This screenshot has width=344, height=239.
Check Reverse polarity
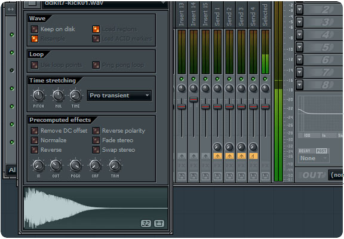coord(96,131)
